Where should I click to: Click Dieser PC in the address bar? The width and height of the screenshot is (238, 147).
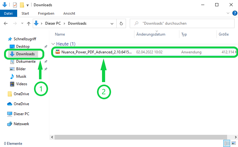pos(53,23)
